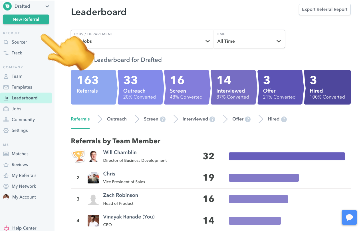The height and width of the screenshot is (233, 363).
Task: Open Sourcer via its magnifier icon
Action: [6, 42]
